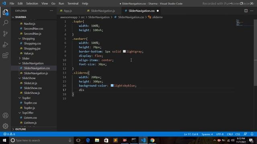257x144 pixels.
Task: Open Windows action center notifications
Action: tap(251, 140)
